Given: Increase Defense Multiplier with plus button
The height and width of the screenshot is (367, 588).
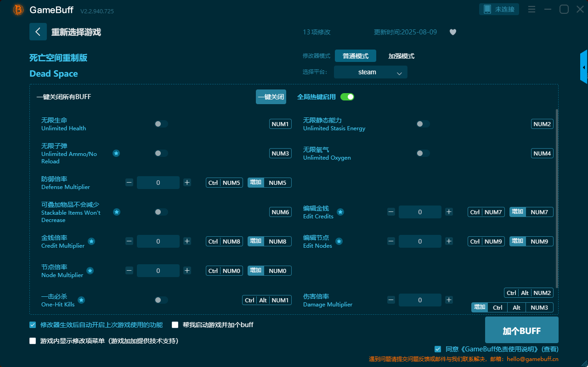Looking at the screenshot, I should [187, 183].
